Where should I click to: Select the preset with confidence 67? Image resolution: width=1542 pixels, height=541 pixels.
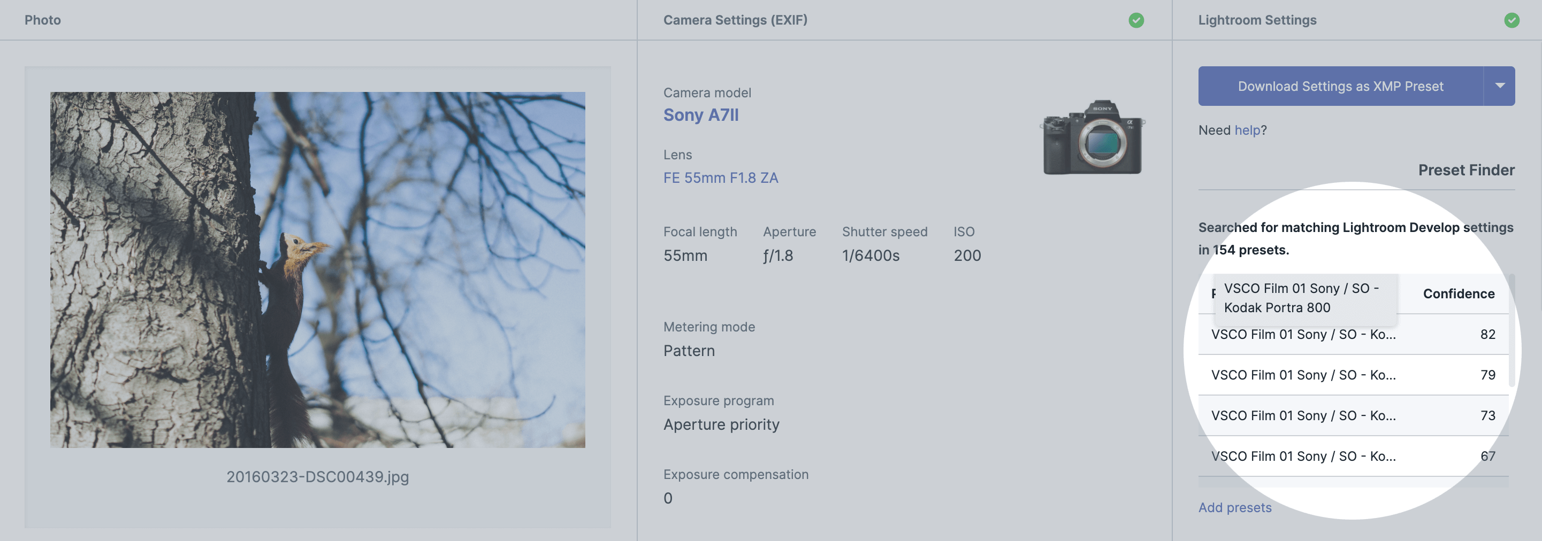[x=1353, y=456]
